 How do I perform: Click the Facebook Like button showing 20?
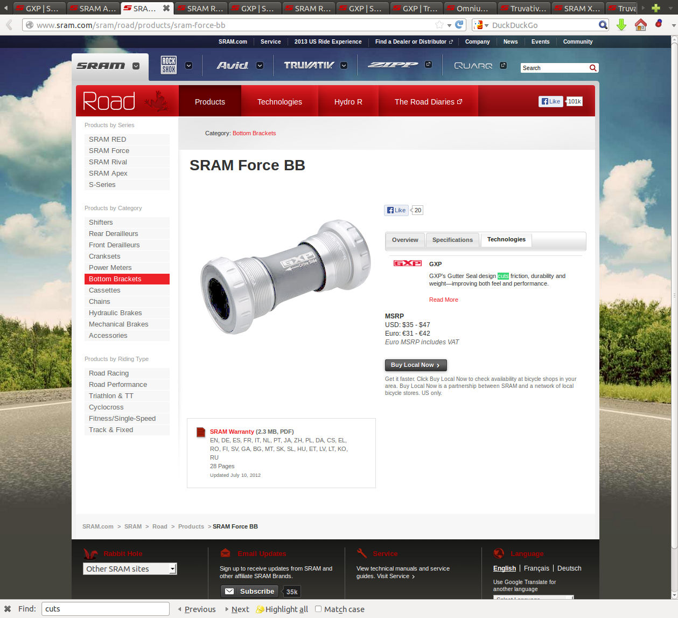396,210
